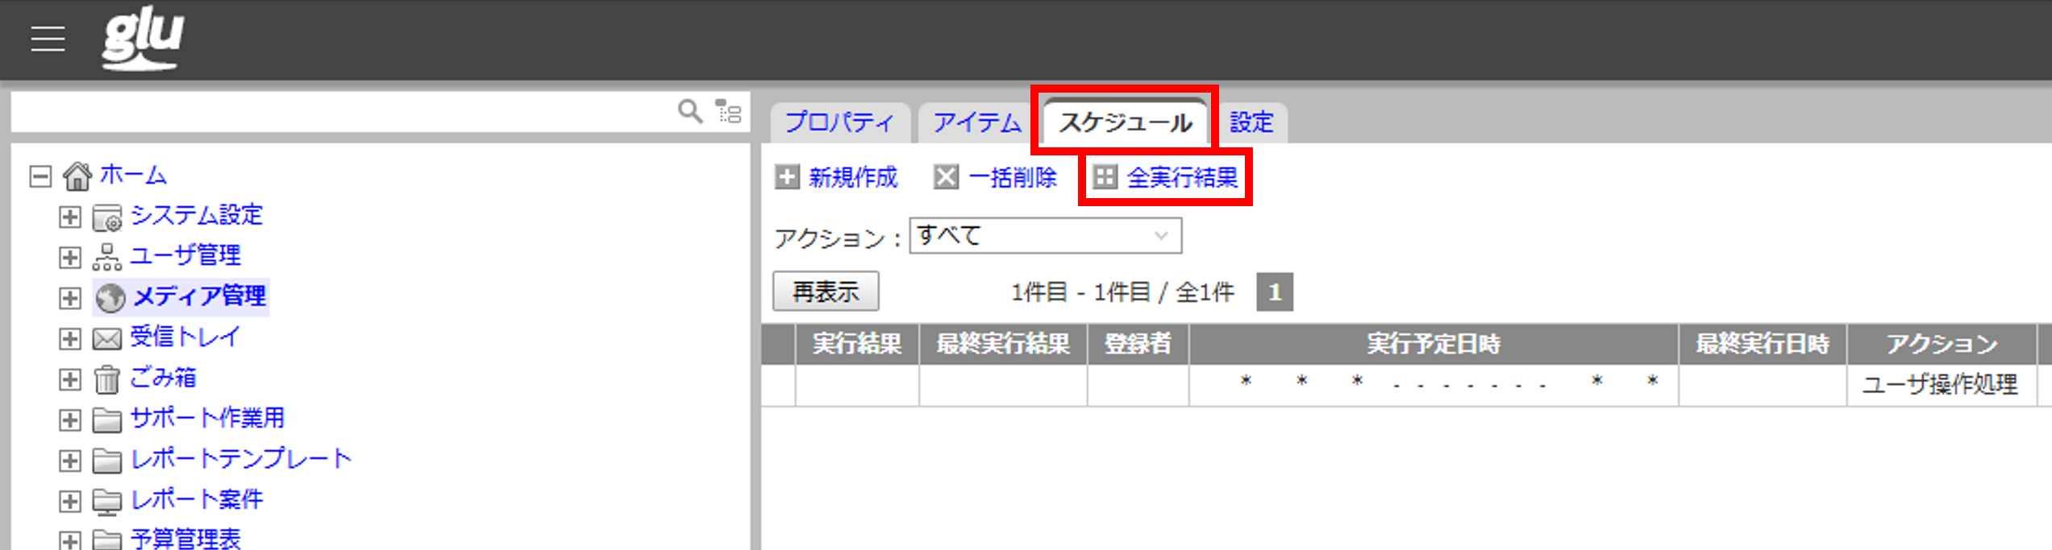Image resolution: width=2052 pixels, height=550 pixels.
Task: Collapse the ホーム tree node
Action: click(40, 176)
